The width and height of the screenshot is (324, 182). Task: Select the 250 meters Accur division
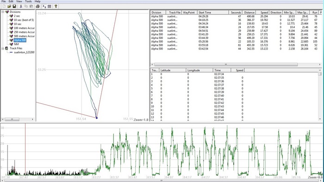pos(24,32)
